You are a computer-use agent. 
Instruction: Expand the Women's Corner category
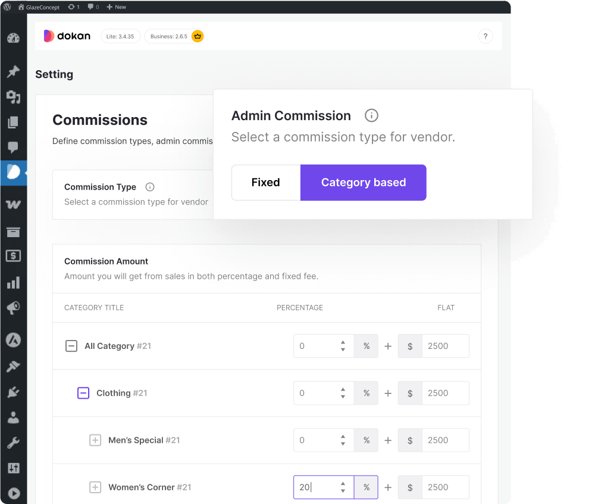pos(95,487)
